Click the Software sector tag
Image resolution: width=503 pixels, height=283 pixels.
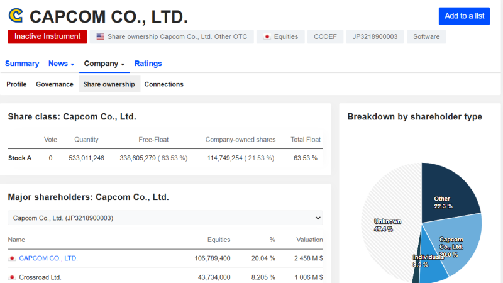426,36
